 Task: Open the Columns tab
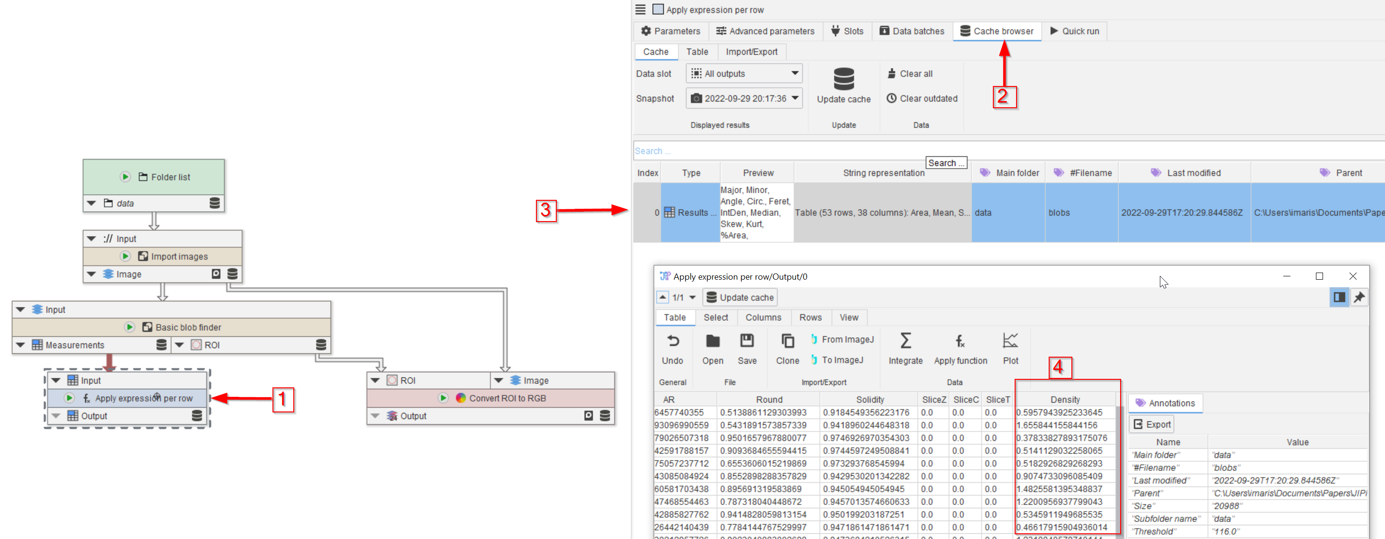(763, 317)
